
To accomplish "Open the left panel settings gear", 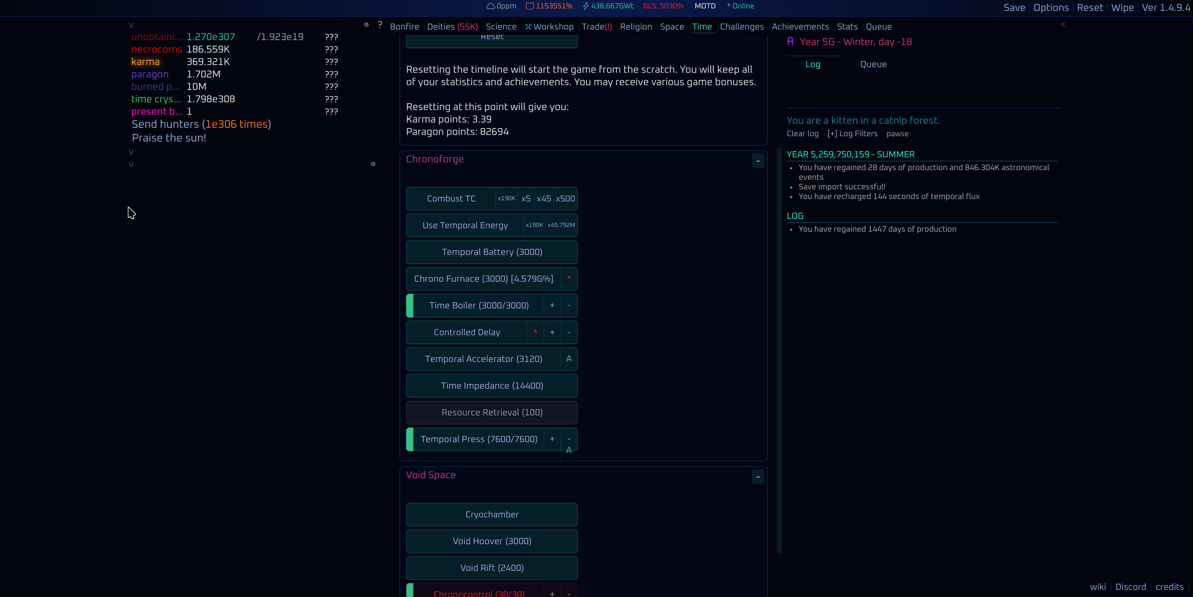I will click(366, 25).
